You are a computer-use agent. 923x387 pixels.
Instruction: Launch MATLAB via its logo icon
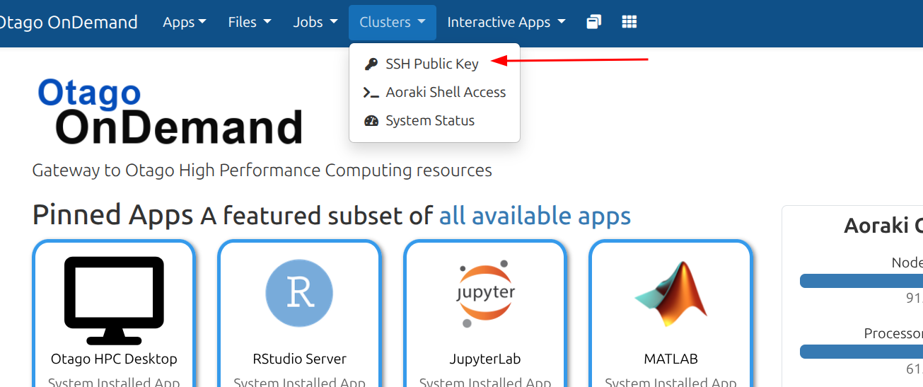click(x=671, y=294)
